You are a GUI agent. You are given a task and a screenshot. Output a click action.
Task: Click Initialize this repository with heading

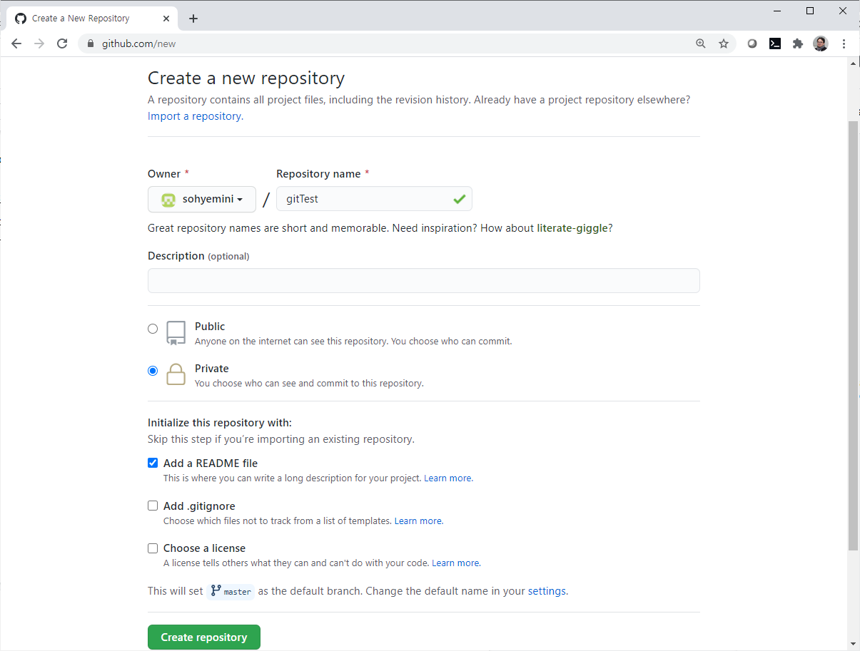click(220, 423)
